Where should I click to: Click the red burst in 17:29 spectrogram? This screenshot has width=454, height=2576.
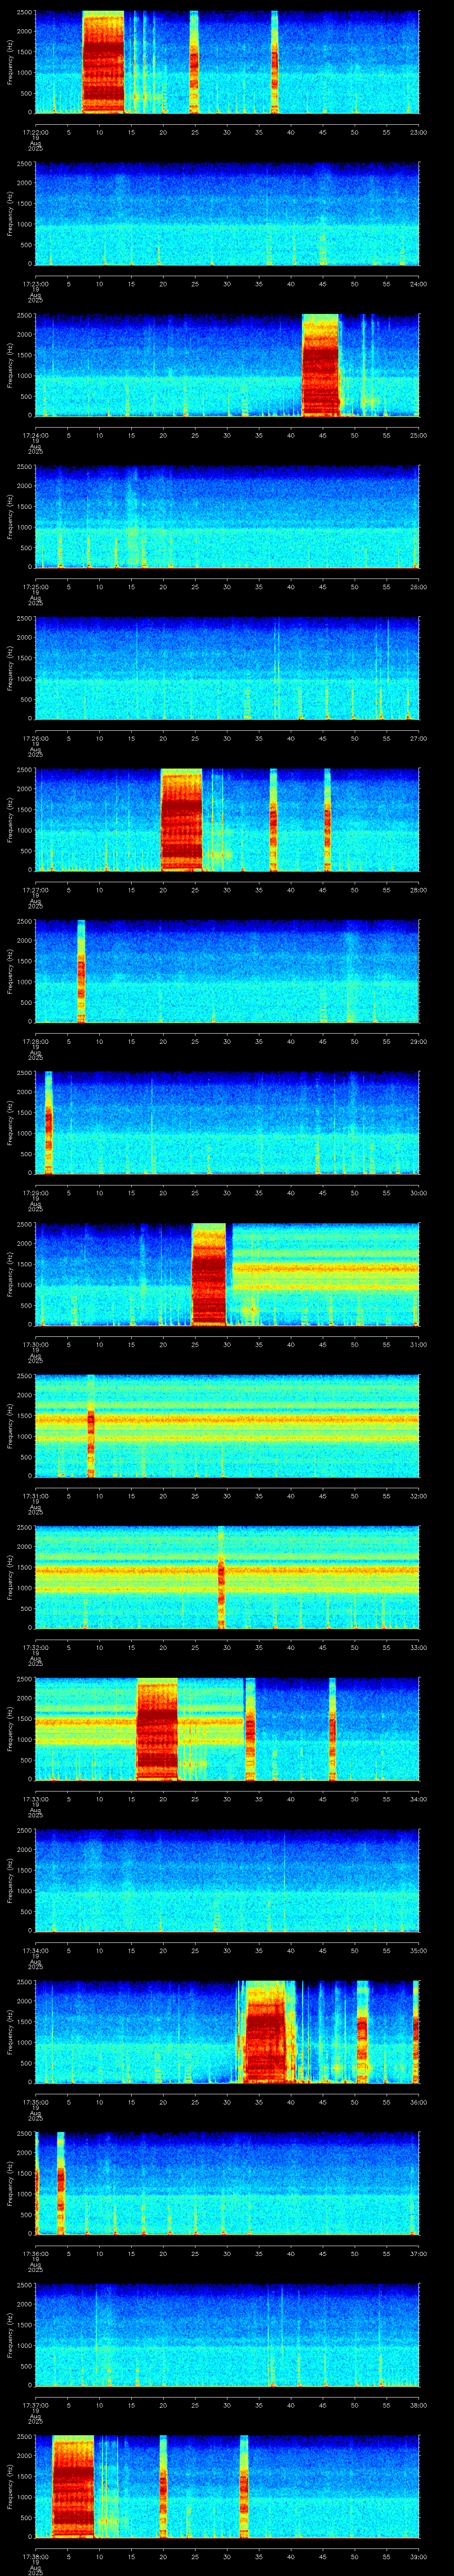(48, 1123)
